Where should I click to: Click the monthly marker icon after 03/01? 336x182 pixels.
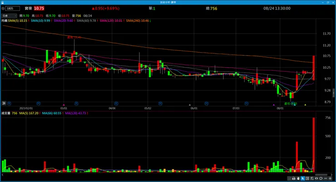76,103
